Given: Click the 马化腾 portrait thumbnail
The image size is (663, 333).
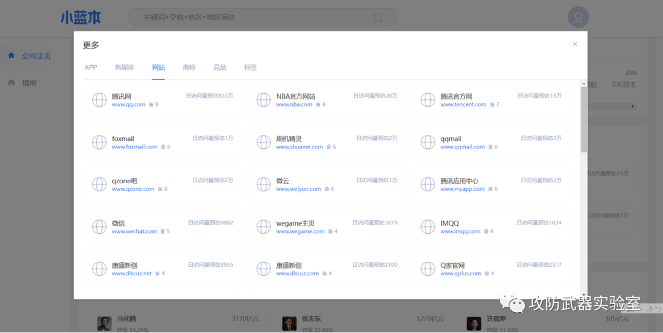Looking at the screenshot, I should point(104,323).
